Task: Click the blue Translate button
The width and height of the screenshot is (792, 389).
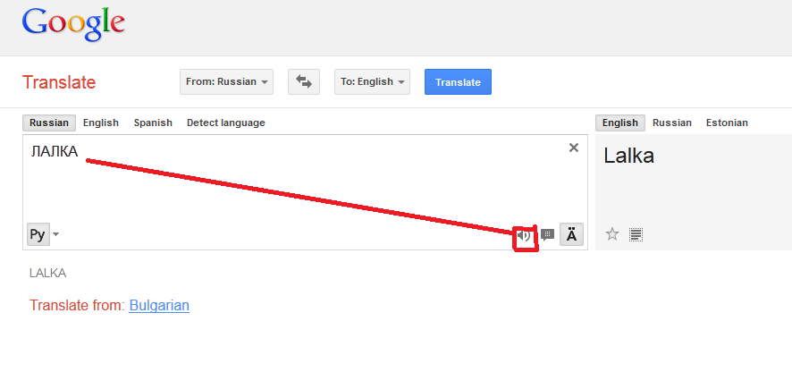Action: [x=458, y=82]
